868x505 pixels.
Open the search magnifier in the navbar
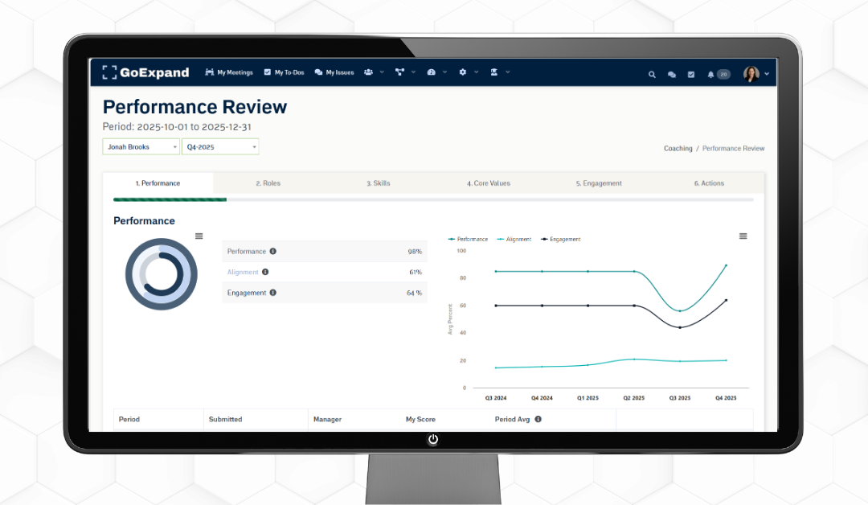pyautogui.click(x=653, y=73)
